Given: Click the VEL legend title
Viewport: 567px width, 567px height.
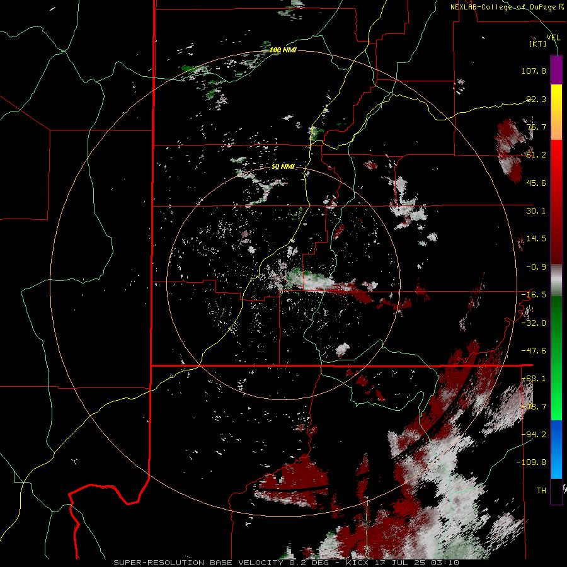Looking at the screenshot, I should [553, 37].
